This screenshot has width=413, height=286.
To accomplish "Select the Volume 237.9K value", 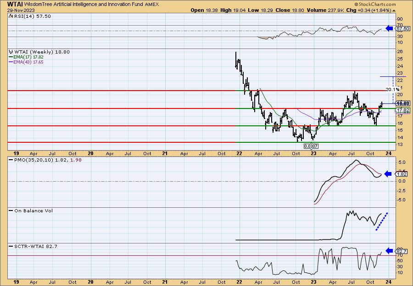I will (325, 10).
